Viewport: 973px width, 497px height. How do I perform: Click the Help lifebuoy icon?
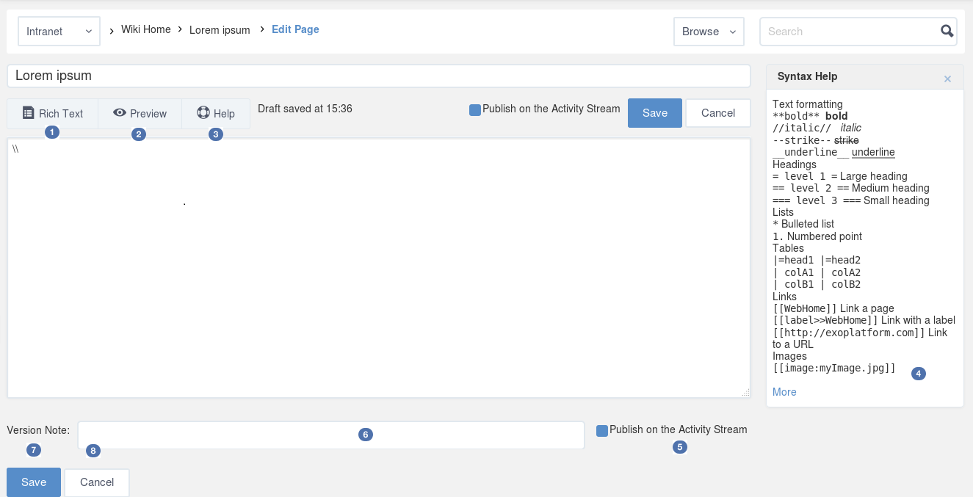[203, 112]
